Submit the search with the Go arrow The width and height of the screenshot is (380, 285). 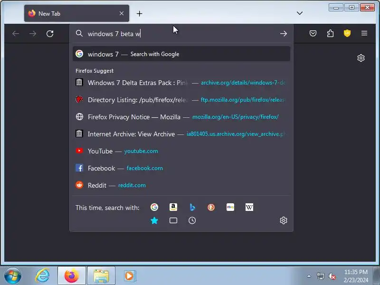pyautogui.click(x=283, y=33)
